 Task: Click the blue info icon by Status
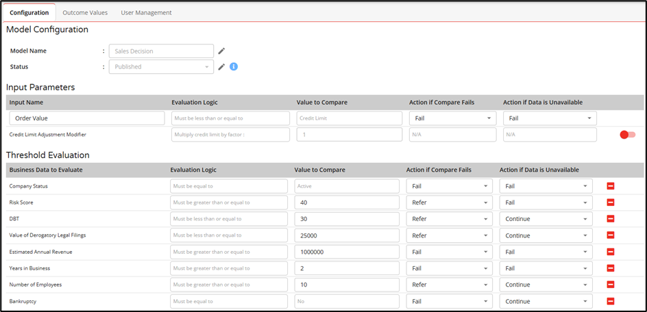click(x=234, y=66)
